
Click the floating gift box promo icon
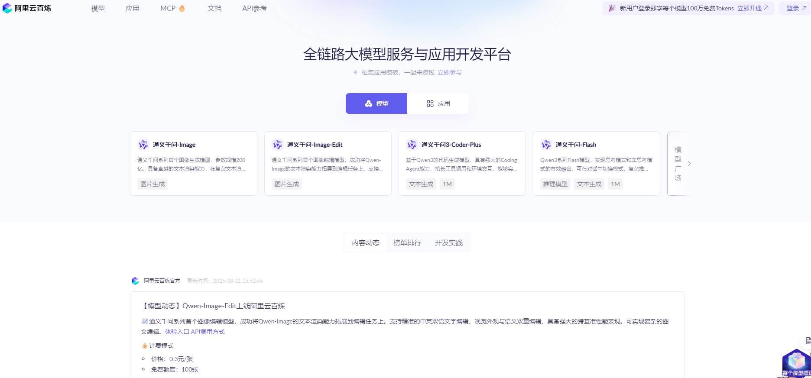[x=796, y=363]
